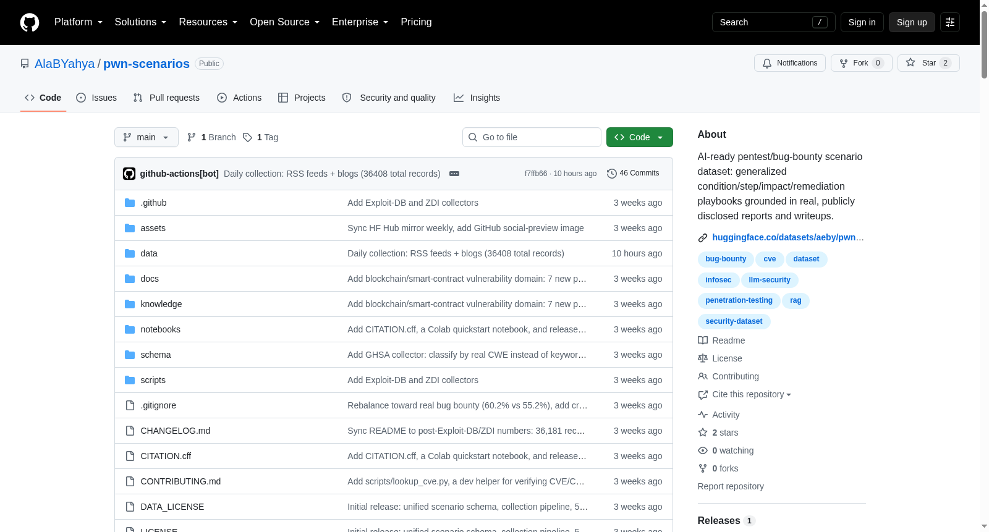Screen dimensions: 989x532
Task: Expand the commit message ellipsis icon
Action: click(454, 174)
